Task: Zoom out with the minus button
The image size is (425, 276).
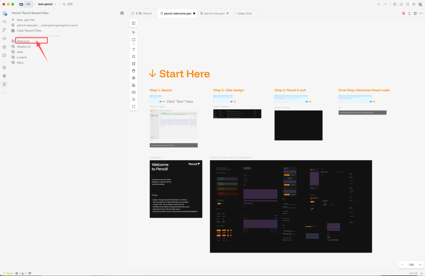Action: click(402, 264)
